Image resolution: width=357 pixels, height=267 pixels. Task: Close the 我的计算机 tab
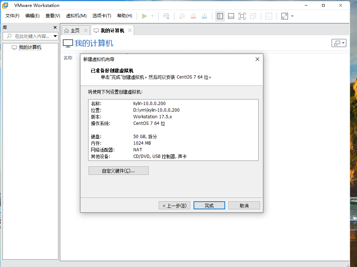point(130,30)
